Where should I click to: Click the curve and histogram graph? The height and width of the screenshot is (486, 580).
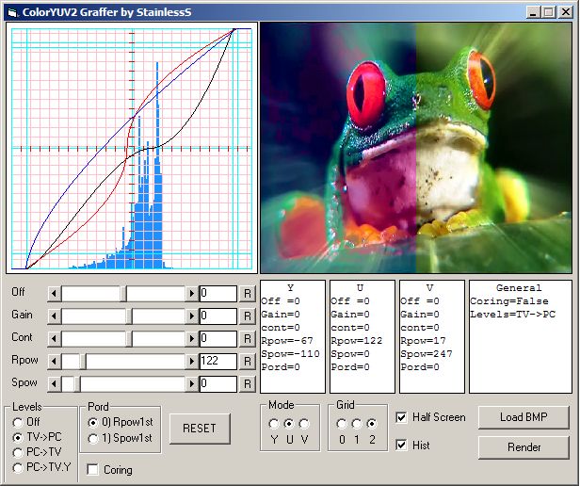[x=132, y=148]
